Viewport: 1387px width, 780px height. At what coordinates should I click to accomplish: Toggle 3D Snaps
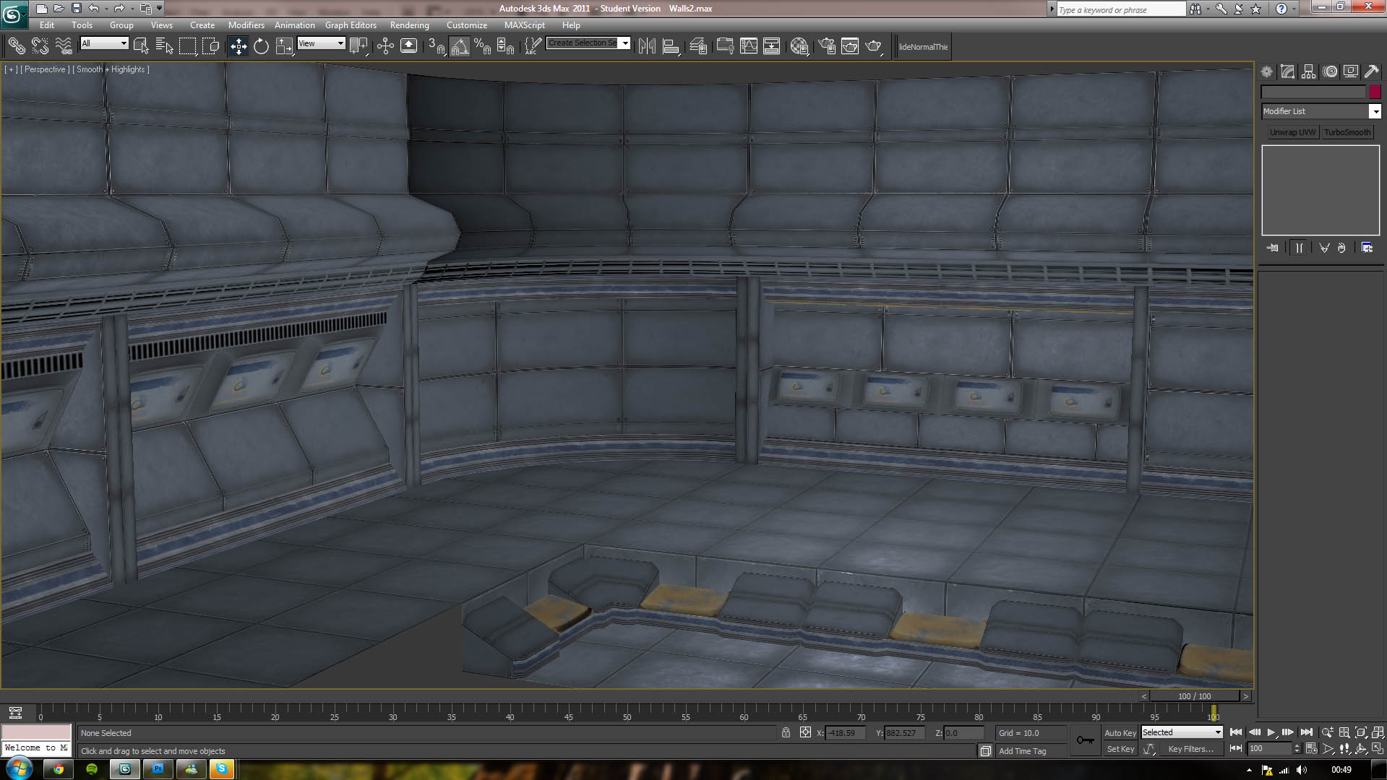tap(436, 46)
